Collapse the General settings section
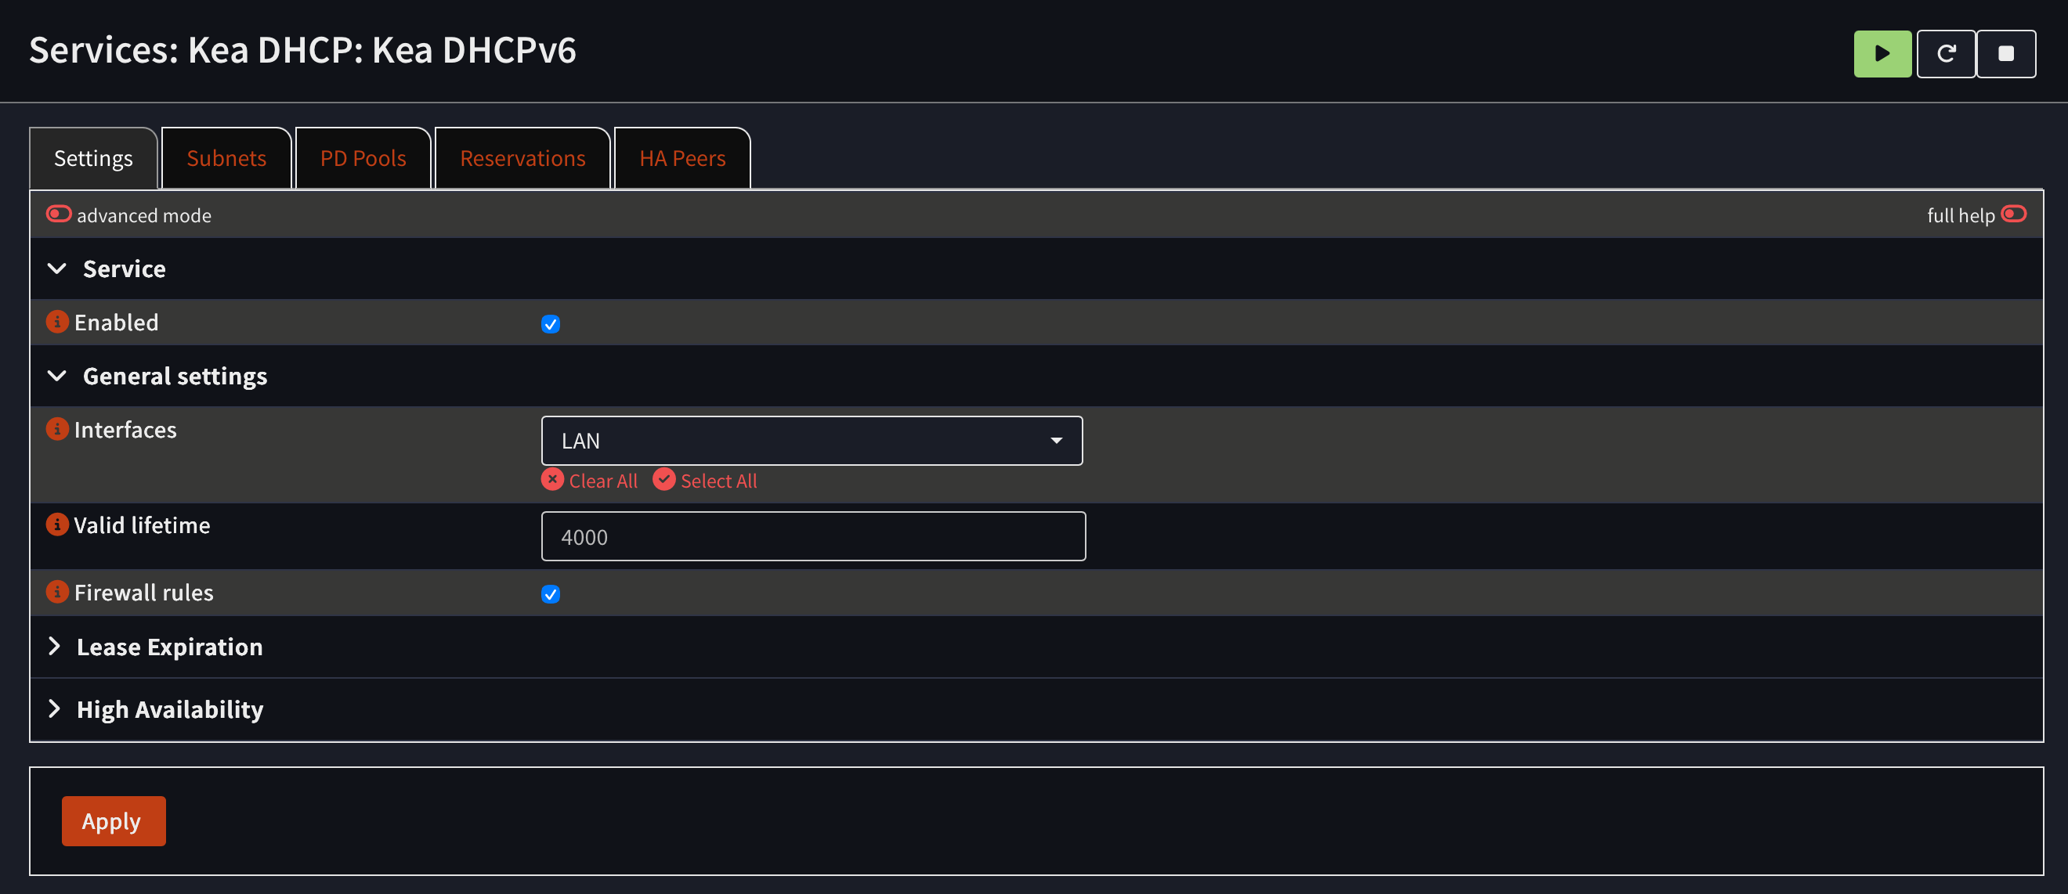 [174, 377]
